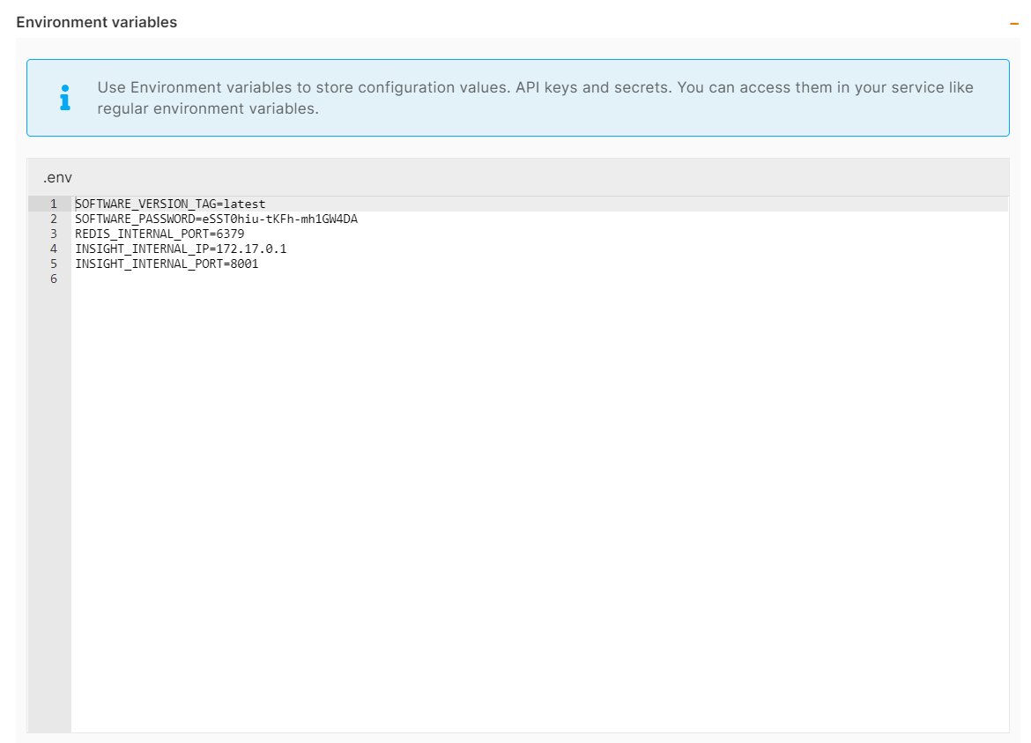This screenshot has height=743, width=1031.
Task: Click the Environment variables heading
Action: point(97,22)
